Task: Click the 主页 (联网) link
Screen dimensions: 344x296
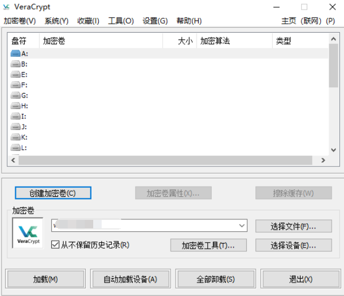Action: coord(301,21)
